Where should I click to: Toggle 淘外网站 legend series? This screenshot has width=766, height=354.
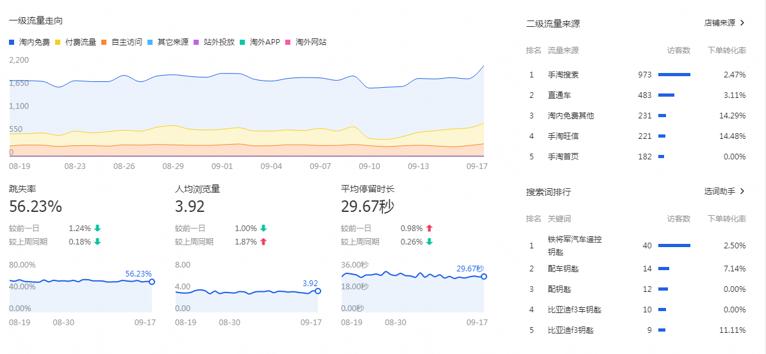point(306,42)
